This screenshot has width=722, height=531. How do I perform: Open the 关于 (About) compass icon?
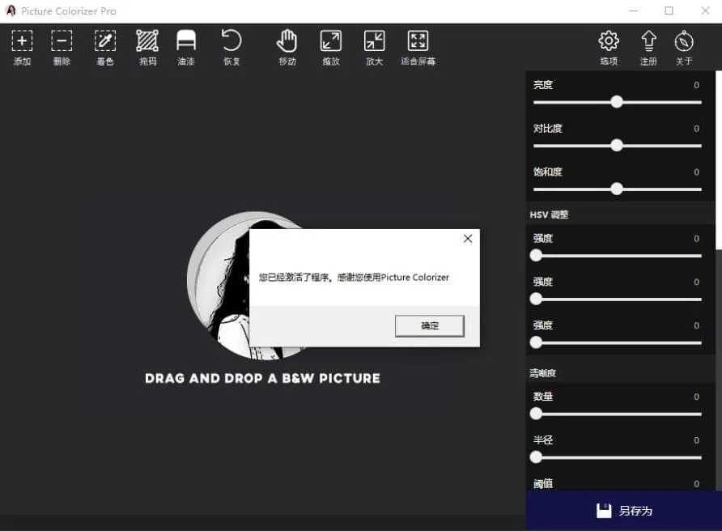point(684,41)
